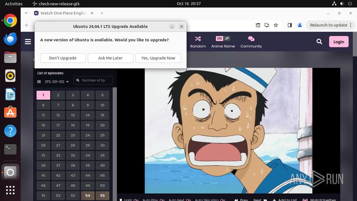
Task: Select episode 20
Action: tap(102, 125)
